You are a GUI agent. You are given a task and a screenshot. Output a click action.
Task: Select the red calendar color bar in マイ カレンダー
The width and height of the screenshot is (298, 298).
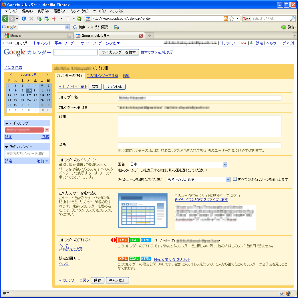(24, 130)
